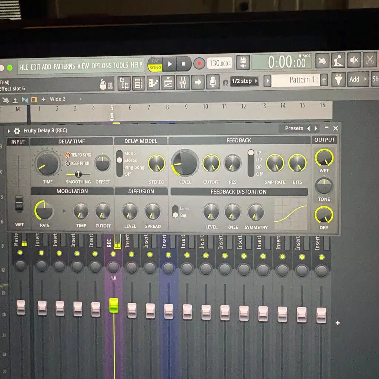Screen dimensions: 379x379
Task: Open the OPTIONS menu
Action: click(x=101, y=66)
